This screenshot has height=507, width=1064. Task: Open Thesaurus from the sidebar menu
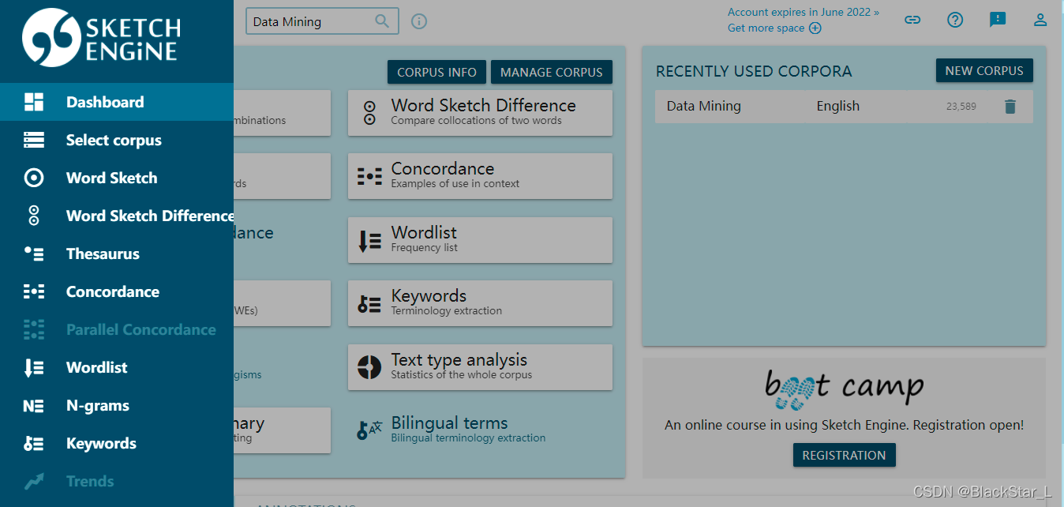pyautogui.click(x=117, y=253)
